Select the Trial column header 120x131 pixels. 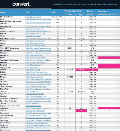coord(58,12)
